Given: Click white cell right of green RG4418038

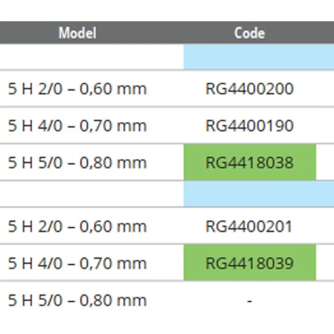Looking at the screenshot, I should [x=325, y=163].
